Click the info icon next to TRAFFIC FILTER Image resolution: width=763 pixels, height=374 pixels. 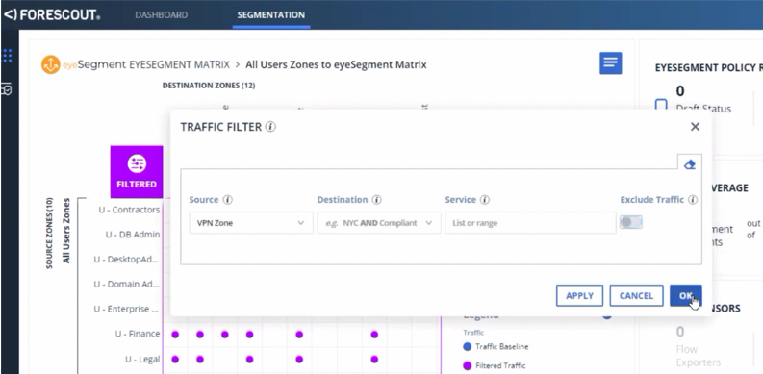click(271, 127)
